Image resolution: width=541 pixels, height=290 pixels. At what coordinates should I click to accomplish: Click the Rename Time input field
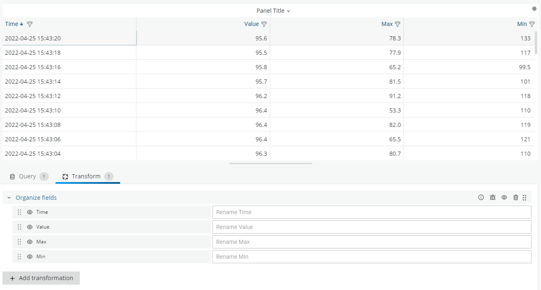coord(371,212)
